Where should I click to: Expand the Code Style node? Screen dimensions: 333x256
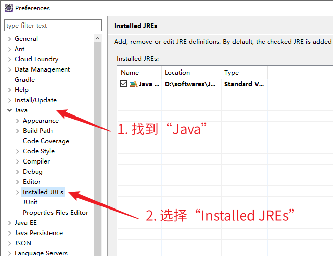click(18, 151)
